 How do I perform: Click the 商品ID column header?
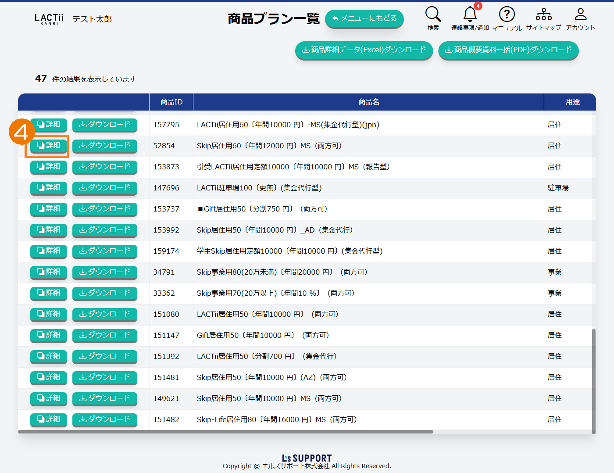171,102
